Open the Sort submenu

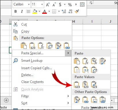[x=42, y=103]
